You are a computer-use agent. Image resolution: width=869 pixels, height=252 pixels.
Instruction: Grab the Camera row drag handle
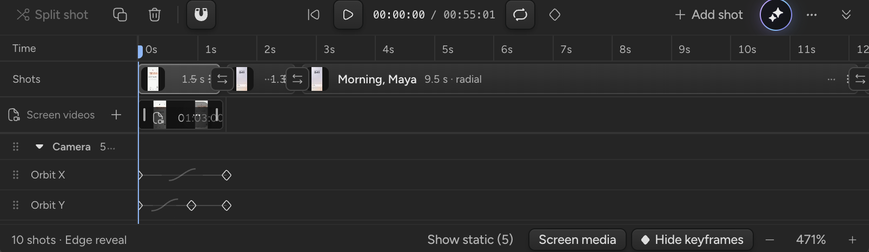[x=16, y=147]
